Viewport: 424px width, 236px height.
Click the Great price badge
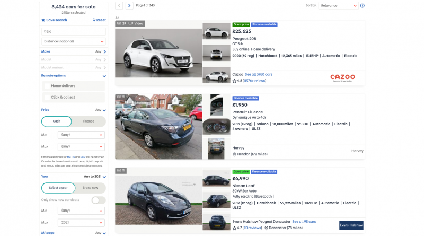(x=241, y=24)
